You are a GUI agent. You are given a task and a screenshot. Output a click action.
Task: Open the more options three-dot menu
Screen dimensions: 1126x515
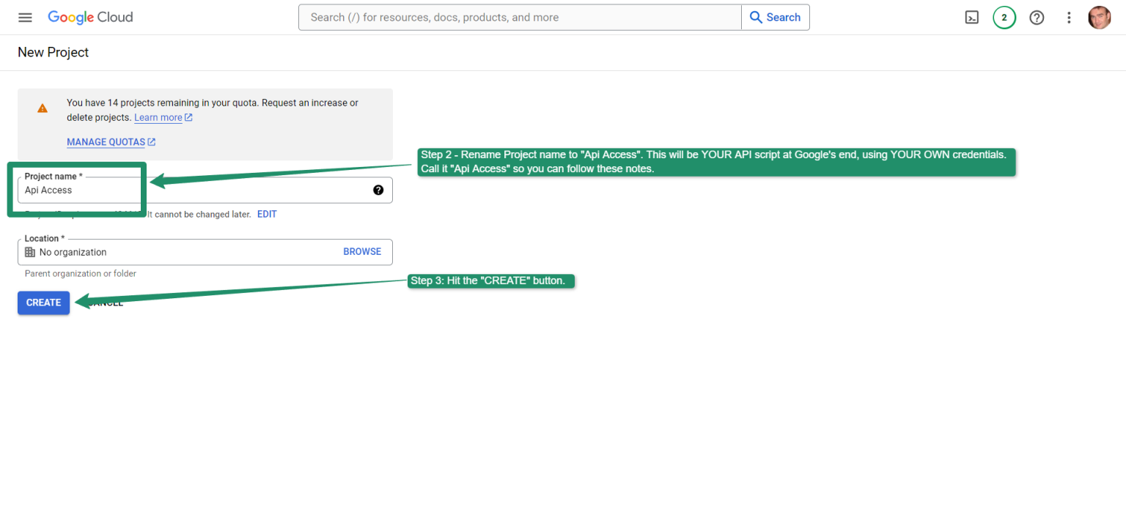click(1069, 17)
